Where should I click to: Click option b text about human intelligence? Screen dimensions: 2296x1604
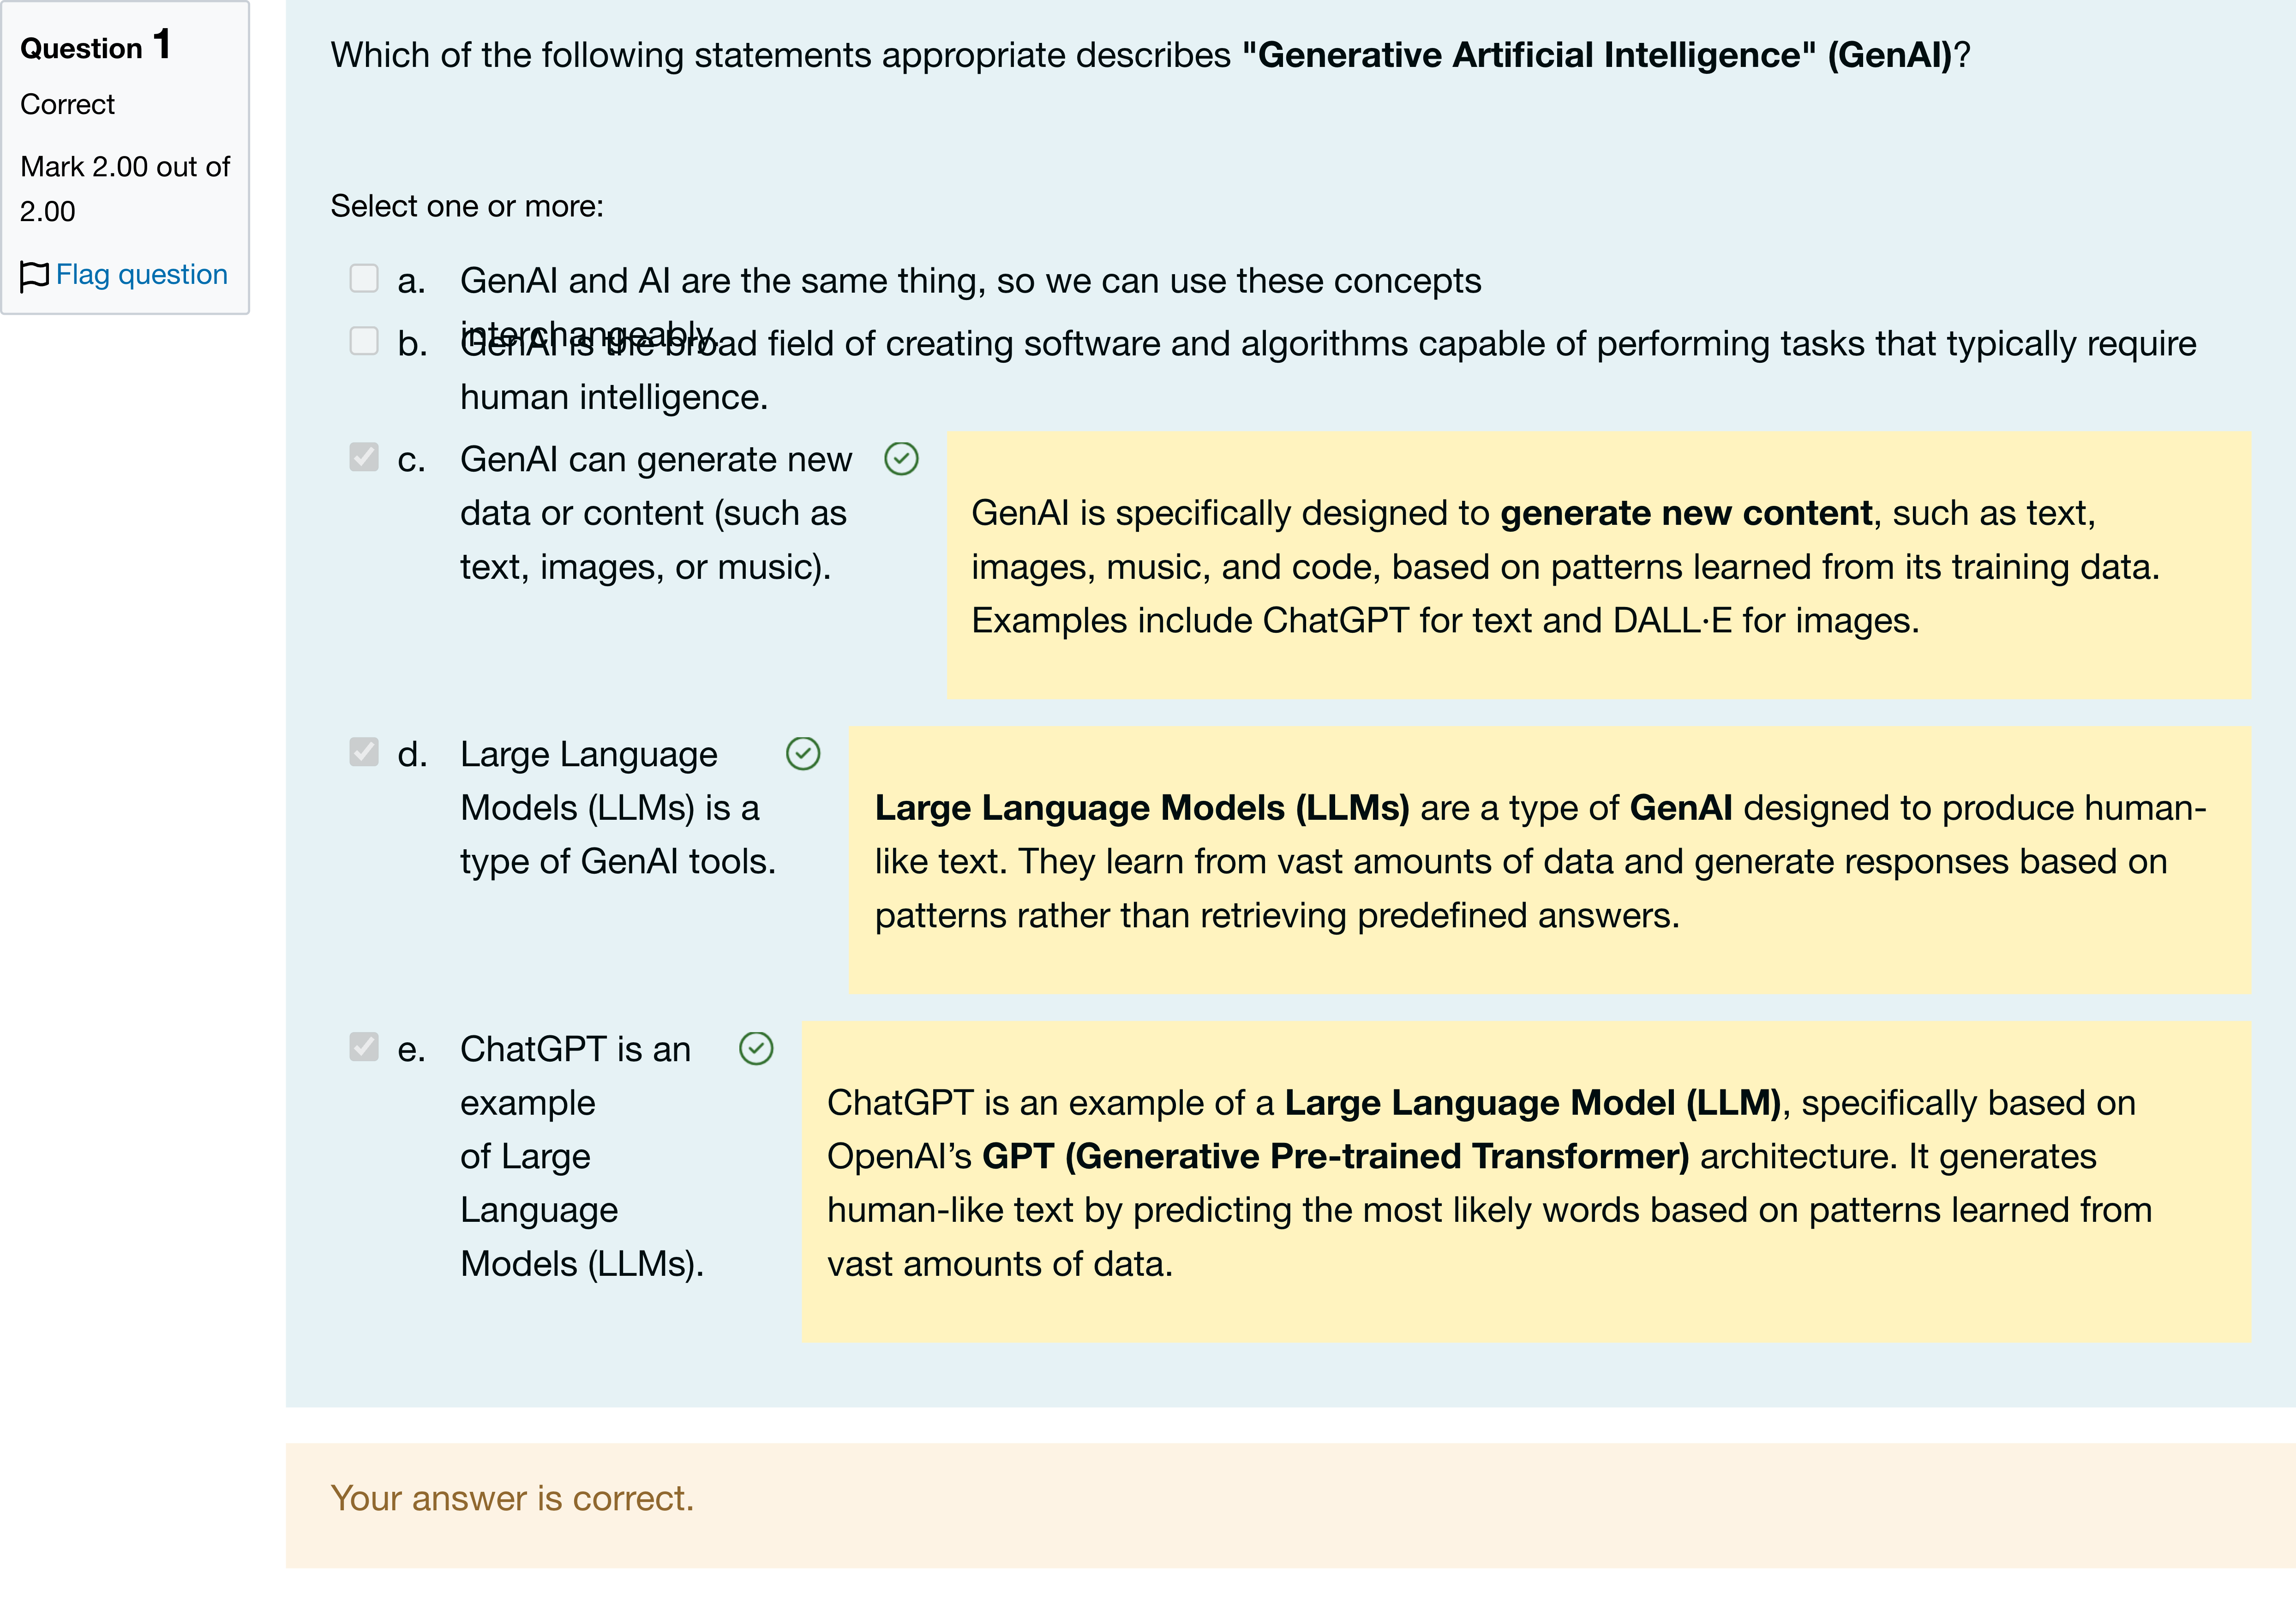tap(1328, 370)
